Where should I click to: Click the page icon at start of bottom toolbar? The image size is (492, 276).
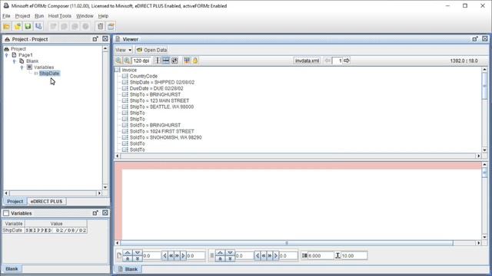click(x=119, y=255)
